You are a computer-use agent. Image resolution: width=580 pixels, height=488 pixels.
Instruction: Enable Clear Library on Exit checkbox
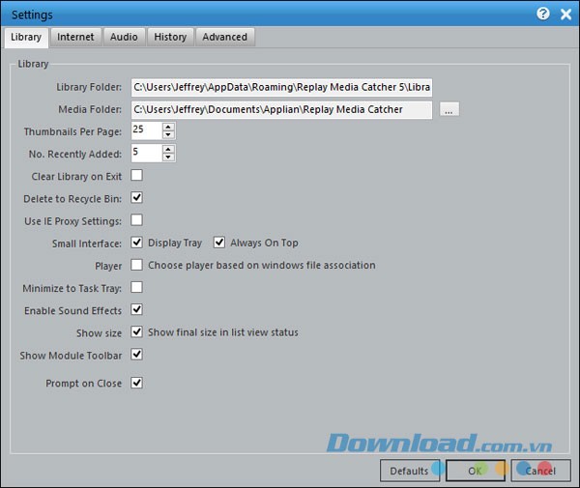(137, 175)
